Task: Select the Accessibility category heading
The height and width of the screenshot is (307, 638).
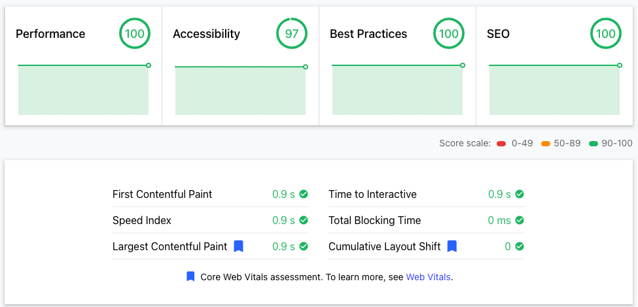Action: tap(206, 34)
